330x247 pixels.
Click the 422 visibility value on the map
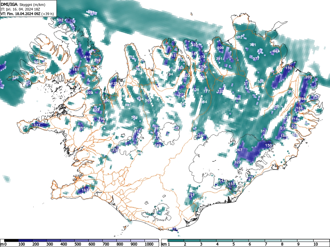click(x=176, y=128)
